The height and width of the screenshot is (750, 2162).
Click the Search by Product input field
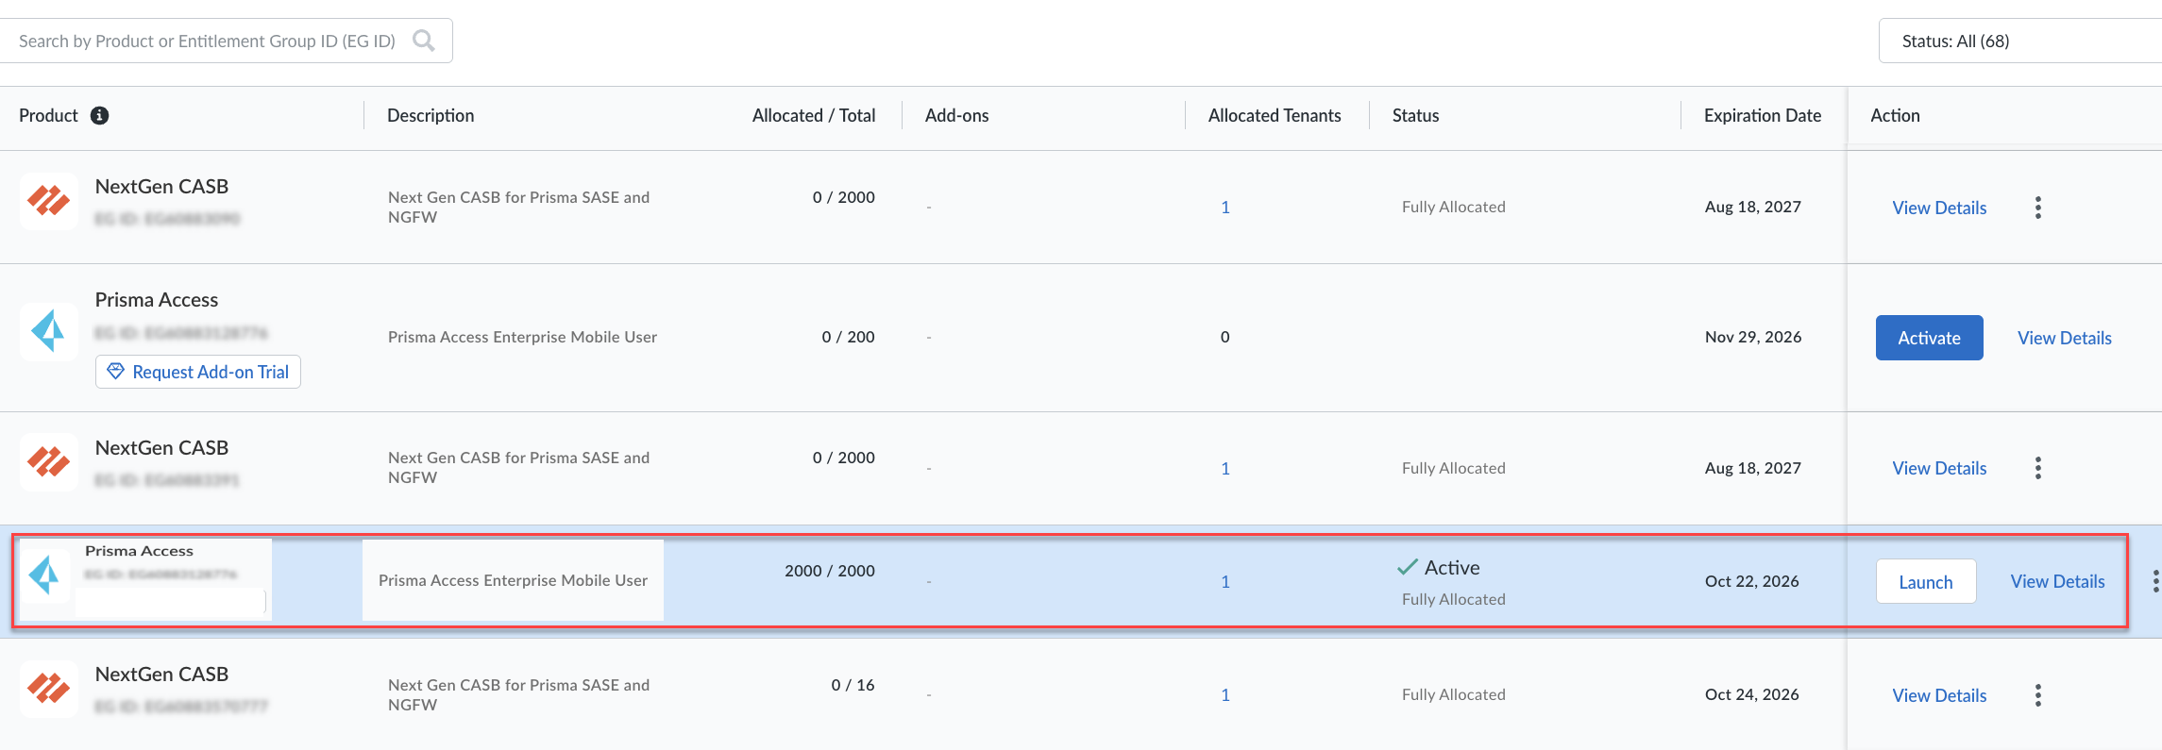(x=207, y=41)
